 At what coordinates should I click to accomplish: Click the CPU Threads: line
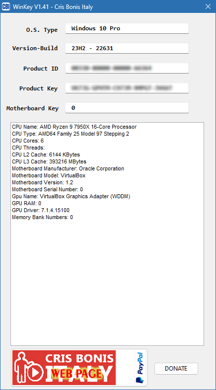[28, 148]
